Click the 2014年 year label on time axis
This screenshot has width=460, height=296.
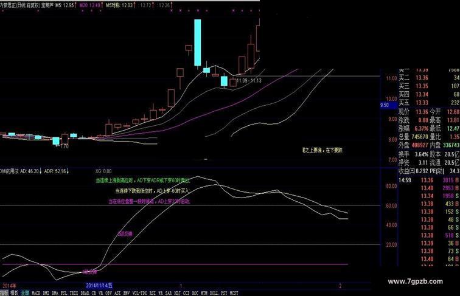9,286
